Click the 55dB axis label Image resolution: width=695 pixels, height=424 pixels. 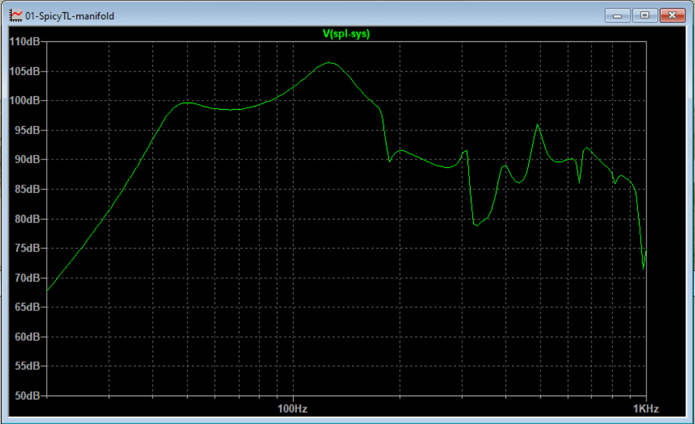tap(28, 366)
